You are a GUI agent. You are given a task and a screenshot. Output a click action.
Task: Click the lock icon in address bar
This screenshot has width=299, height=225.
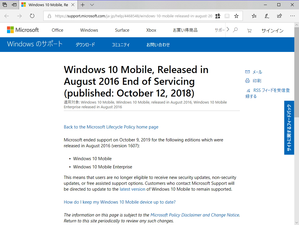point(49,16)
